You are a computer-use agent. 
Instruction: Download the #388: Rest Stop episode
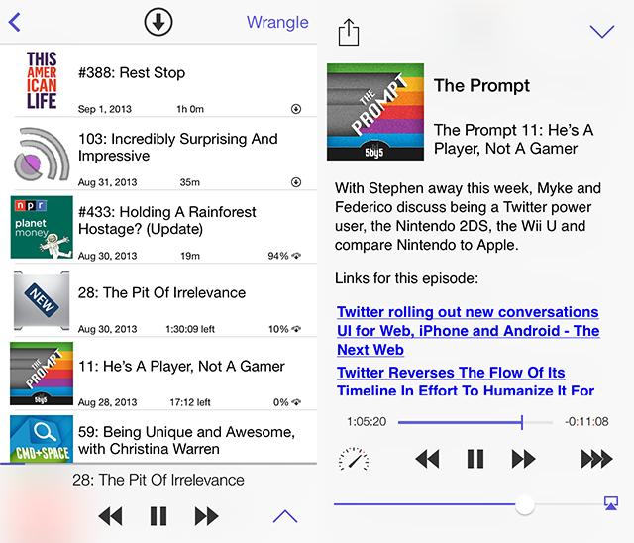(x=295, y=109)
